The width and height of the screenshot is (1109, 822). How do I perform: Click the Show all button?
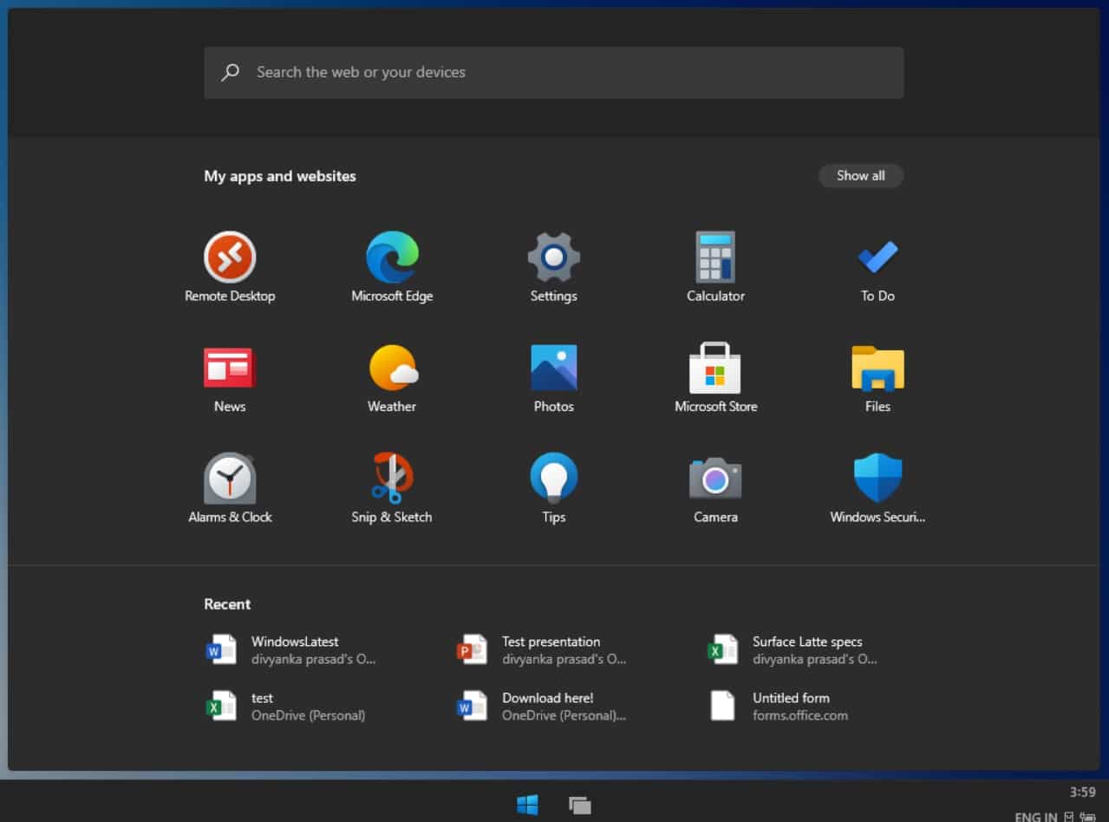[861, 176]
